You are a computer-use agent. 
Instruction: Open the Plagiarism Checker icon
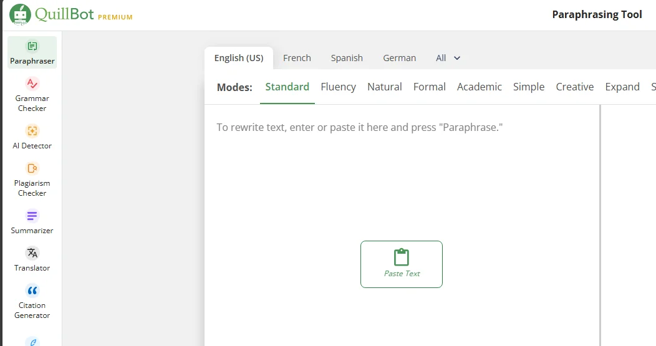click(32, 168)
